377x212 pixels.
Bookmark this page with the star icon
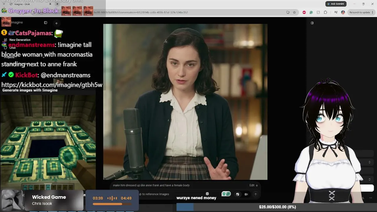point(294,12)
